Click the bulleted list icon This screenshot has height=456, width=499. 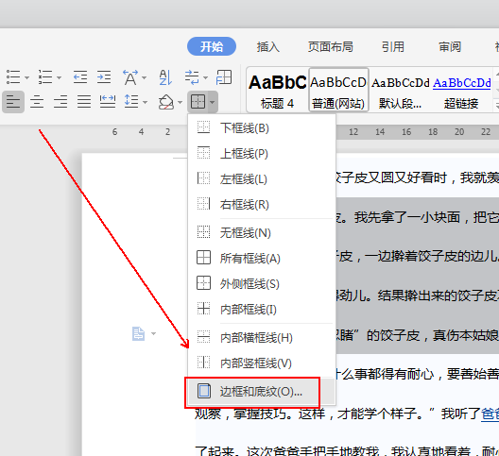coord(13,77)
